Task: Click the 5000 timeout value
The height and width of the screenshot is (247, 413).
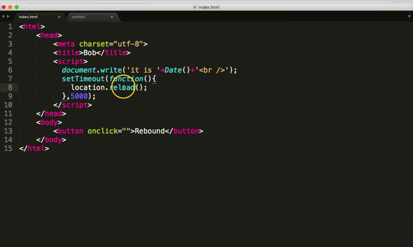Action: pos(79,96)
